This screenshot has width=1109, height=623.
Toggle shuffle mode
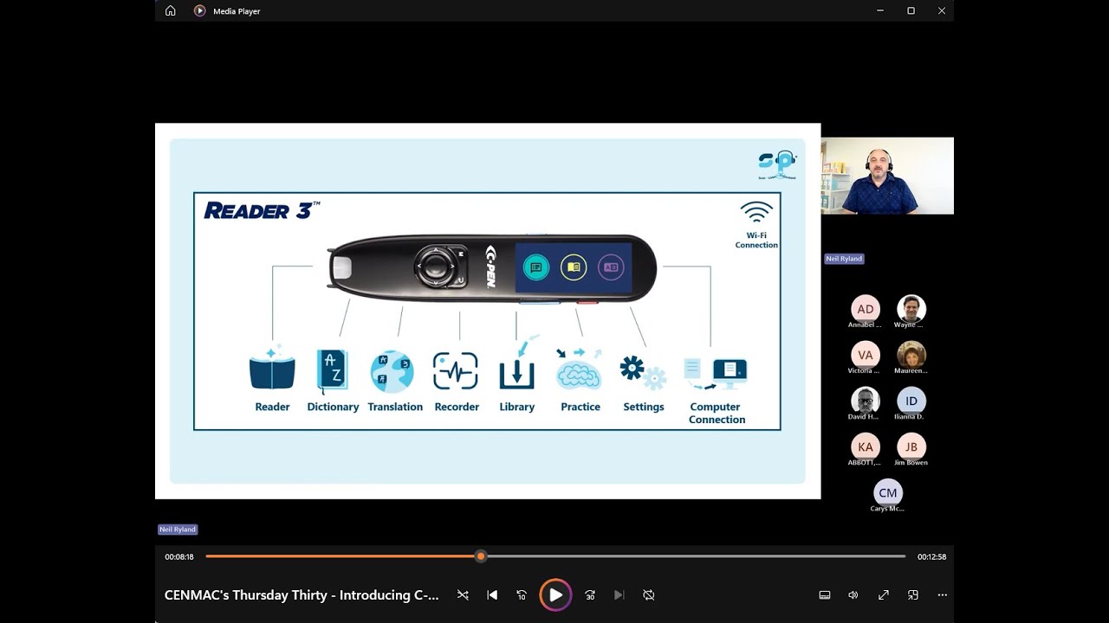(463, 595)
